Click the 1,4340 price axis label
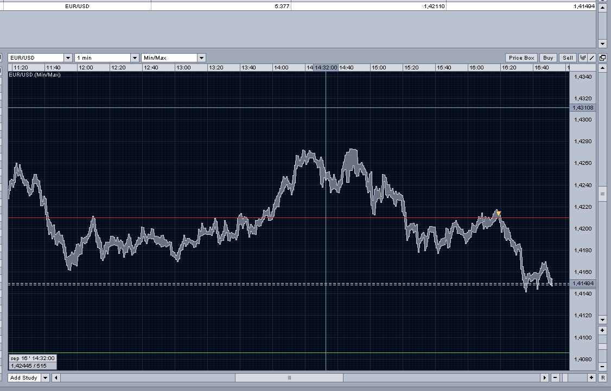The height and width of the screenshot is (391, 611). pyautogui.click(x=583, y=76)
